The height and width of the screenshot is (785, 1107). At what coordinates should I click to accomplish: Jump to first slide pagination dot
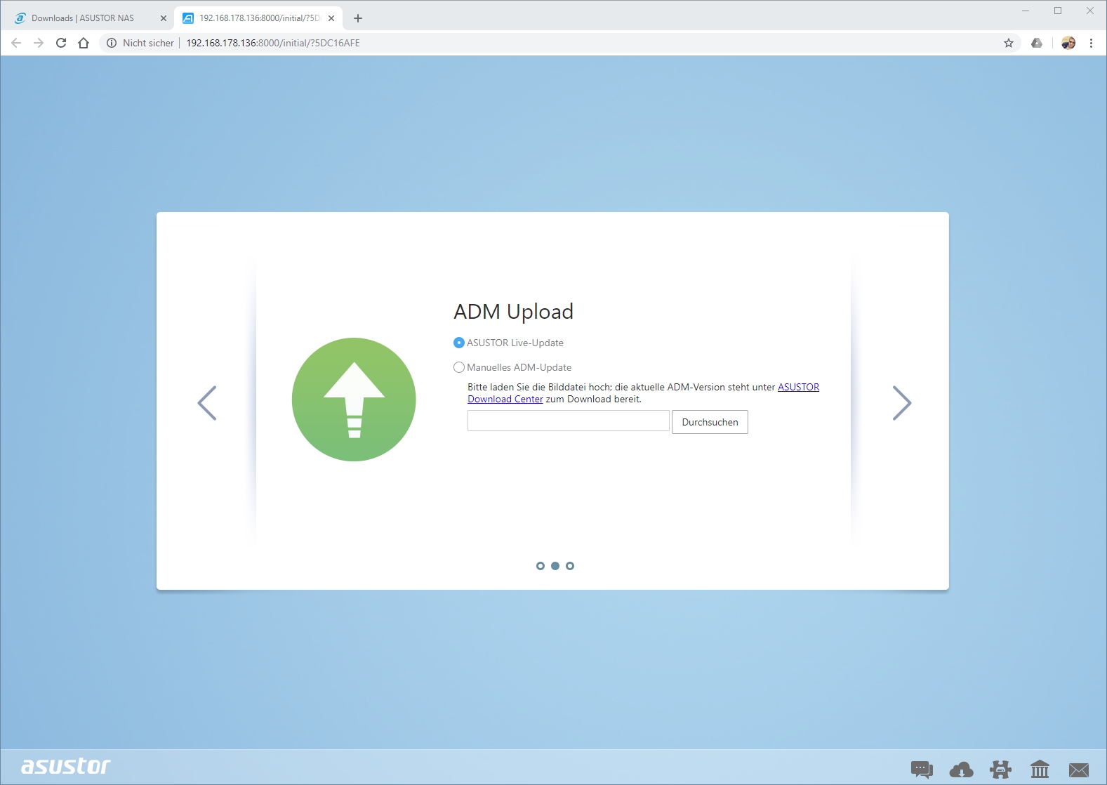(540, 566)
